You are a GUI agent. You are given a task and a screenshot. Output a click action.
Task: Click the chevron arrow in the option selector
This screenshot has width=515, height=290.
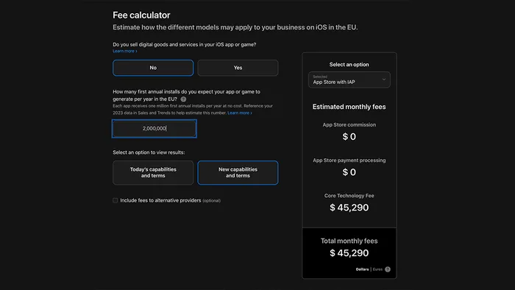[383, 79]
